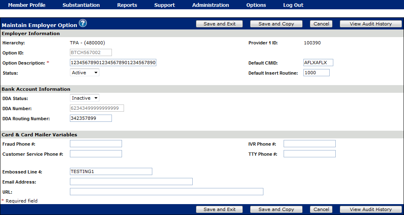Click the top Save and Copy button
The image size is (404, 215).
pos(276,24)
